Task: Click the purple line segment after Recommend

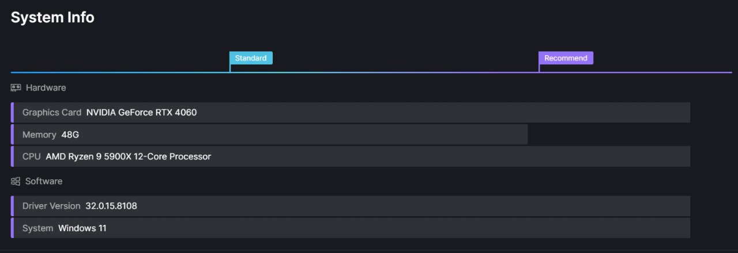Action: click(636, 72)
